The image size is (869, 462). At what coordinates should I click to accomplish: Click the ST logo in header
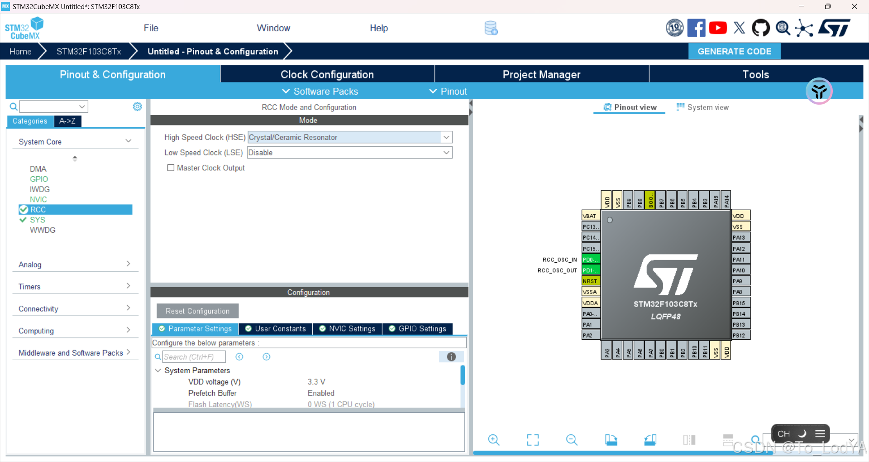[x=834, y=28]
